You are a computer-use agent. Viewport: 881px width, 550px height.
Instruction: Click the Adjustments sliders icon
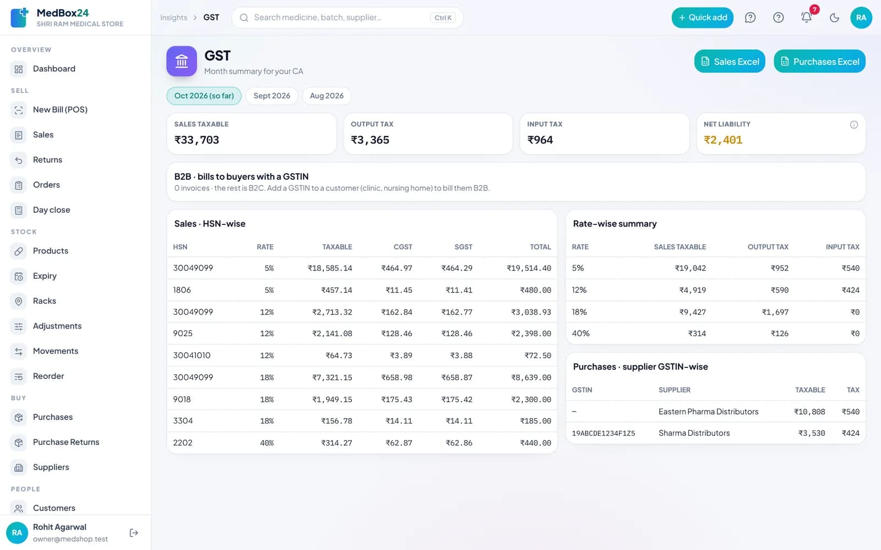click(19, 326)
